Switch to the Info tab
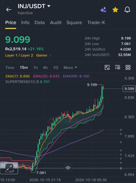The height and width of the screenshot is (183, 136). coord(25,23)
